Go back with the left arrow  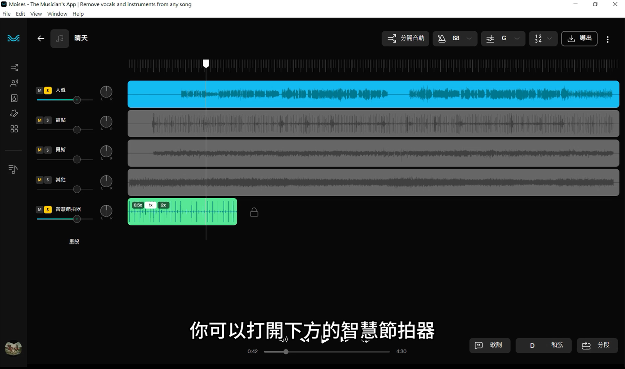pos(41,38)
